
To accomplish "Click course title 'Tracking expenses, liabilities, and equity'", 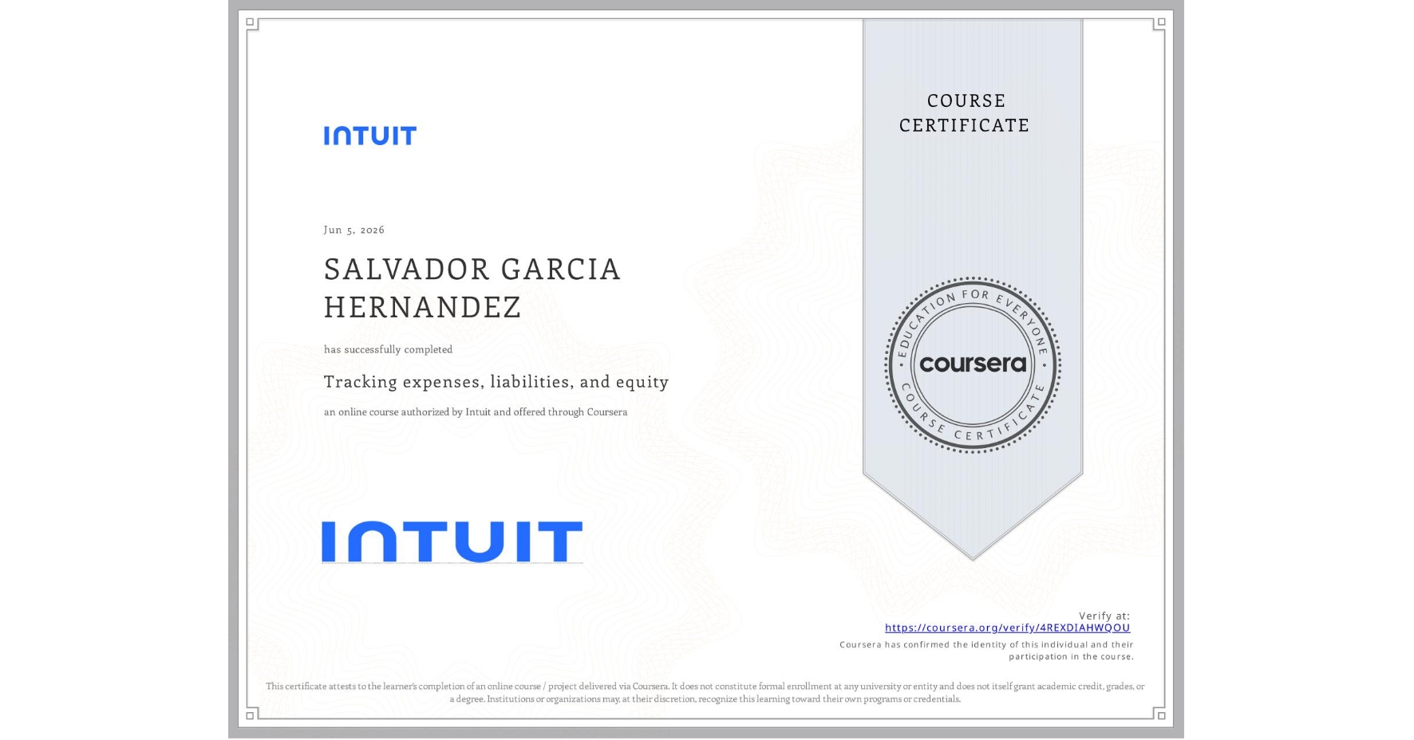I will [x=496, y=382].
